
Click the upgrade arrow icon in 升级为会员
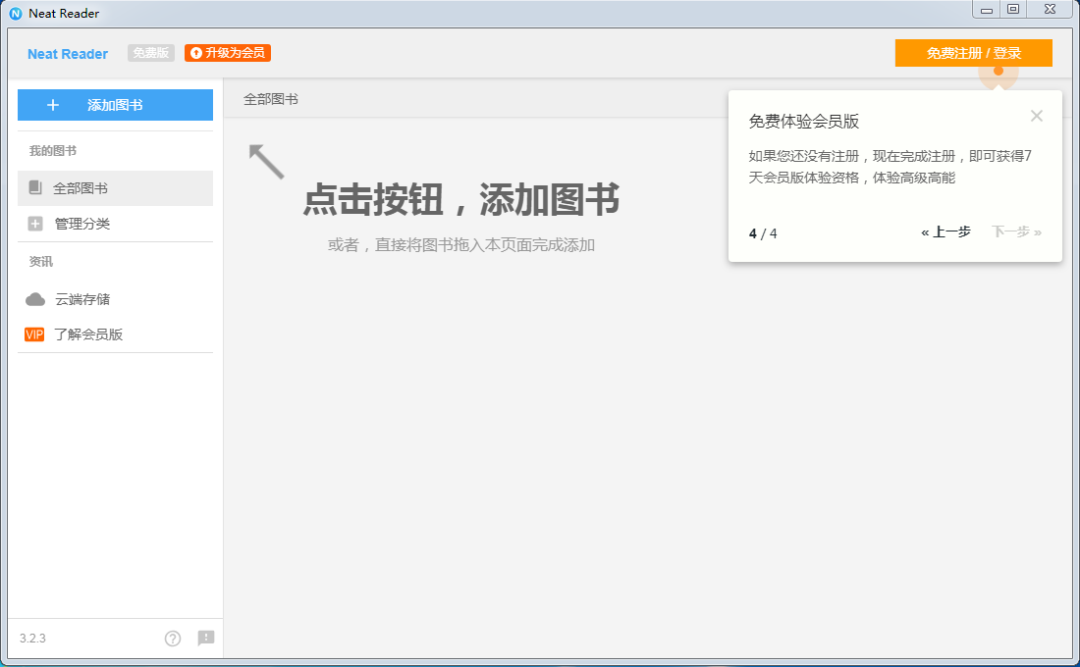196,53
